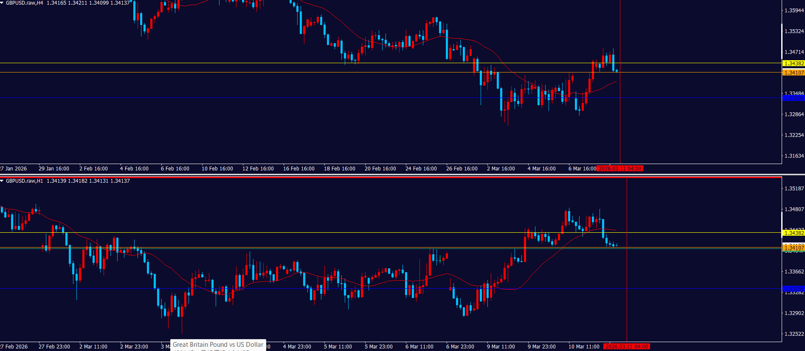The height and width of the screenshot is (351, 805).
Task: Select the yellow 1.34382 label on H4 chart
Action: 793,63
